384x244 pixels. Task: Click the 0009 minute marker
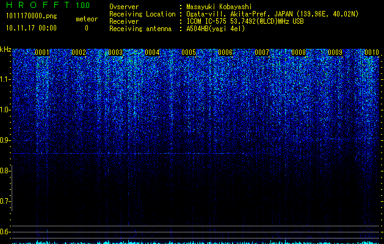click(335, 52)
